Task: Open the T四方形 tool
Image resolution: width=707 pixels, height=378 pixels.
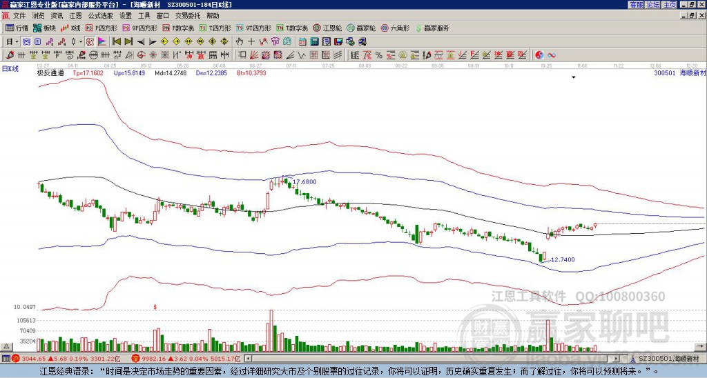Action: coord(215,28)
